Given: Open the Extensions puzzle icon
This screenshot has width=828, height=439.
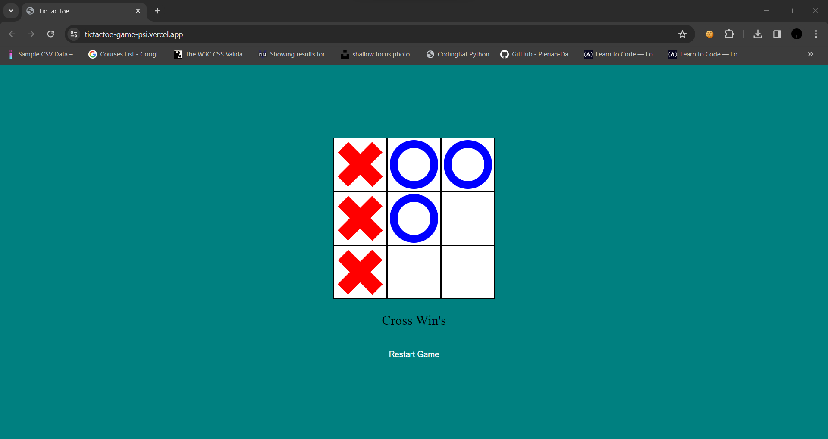Looking at the screenshot, I should 729,34.
